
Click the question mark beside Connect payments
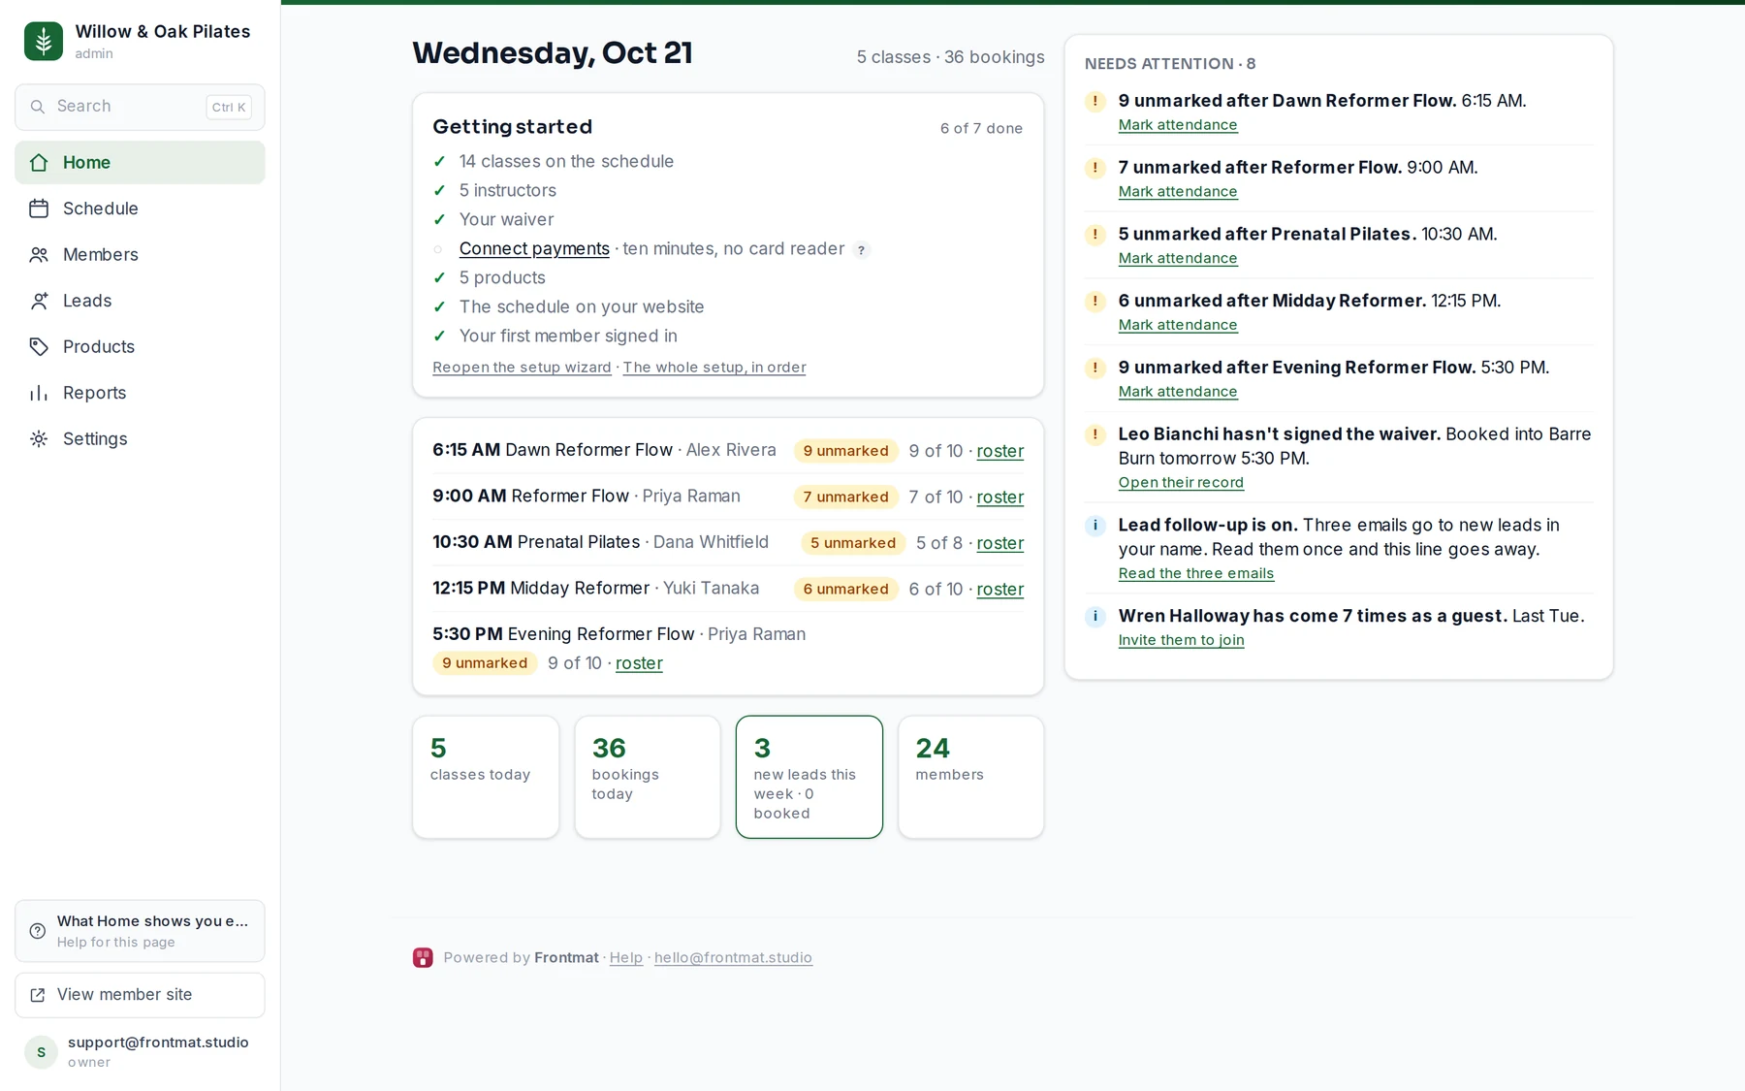(861, 250)
